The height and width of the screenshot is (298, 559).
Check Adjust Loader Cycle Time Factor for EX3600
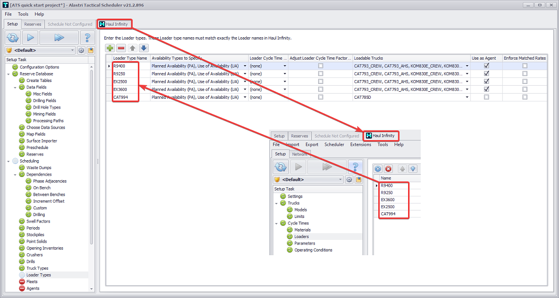(320, 89)
